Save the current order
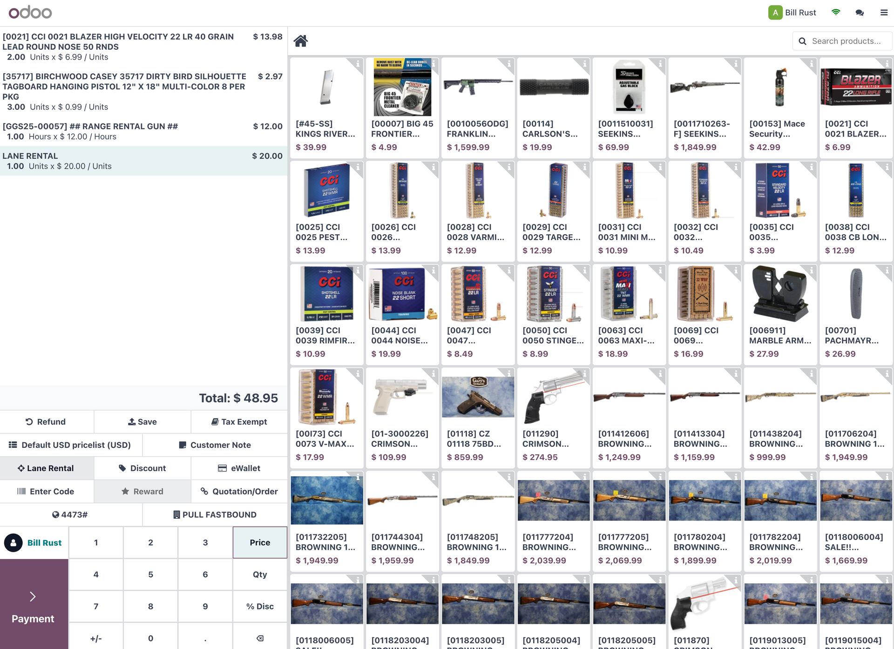The height and width of the screenshot is (649, 894). click(x=142, y=422)
